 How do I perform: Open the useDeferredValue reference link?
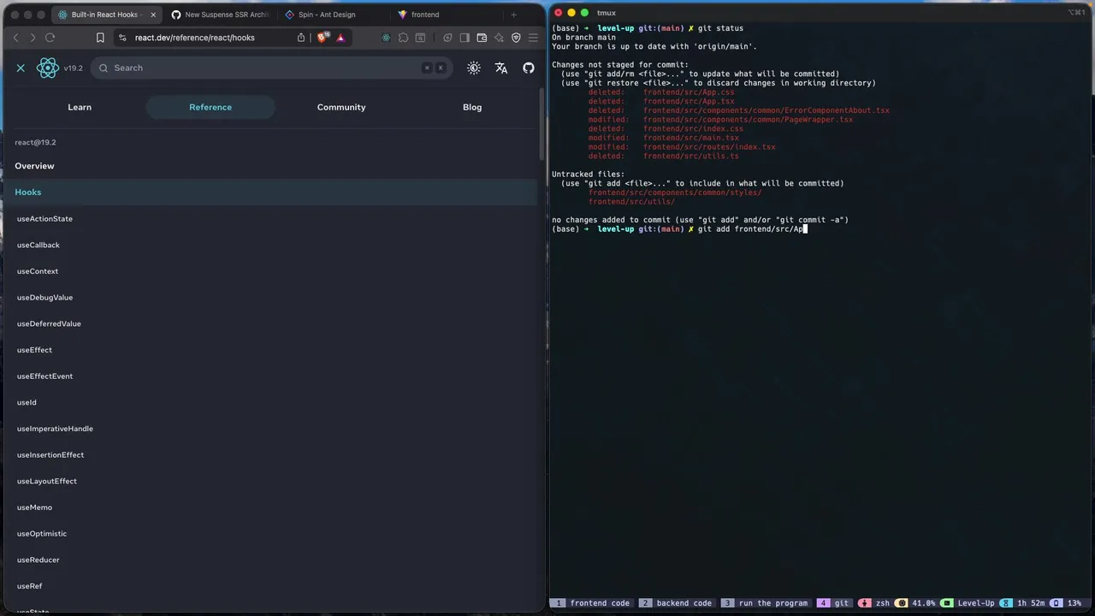49,324
